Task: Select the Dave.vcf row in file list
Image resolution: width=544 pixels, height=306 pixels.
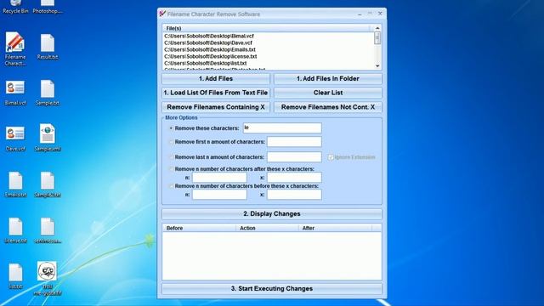Action: point(208,43)
